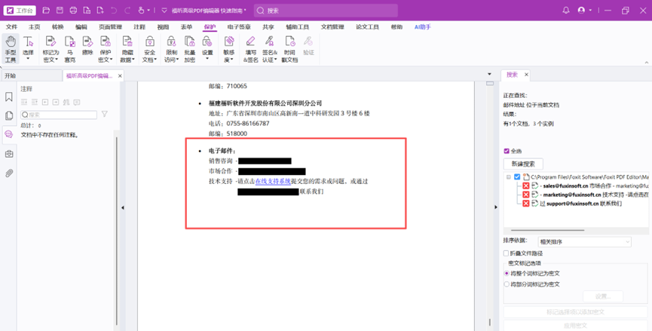
Task: Open the attachments paperclip panel in sidebar
Action: 9,173
